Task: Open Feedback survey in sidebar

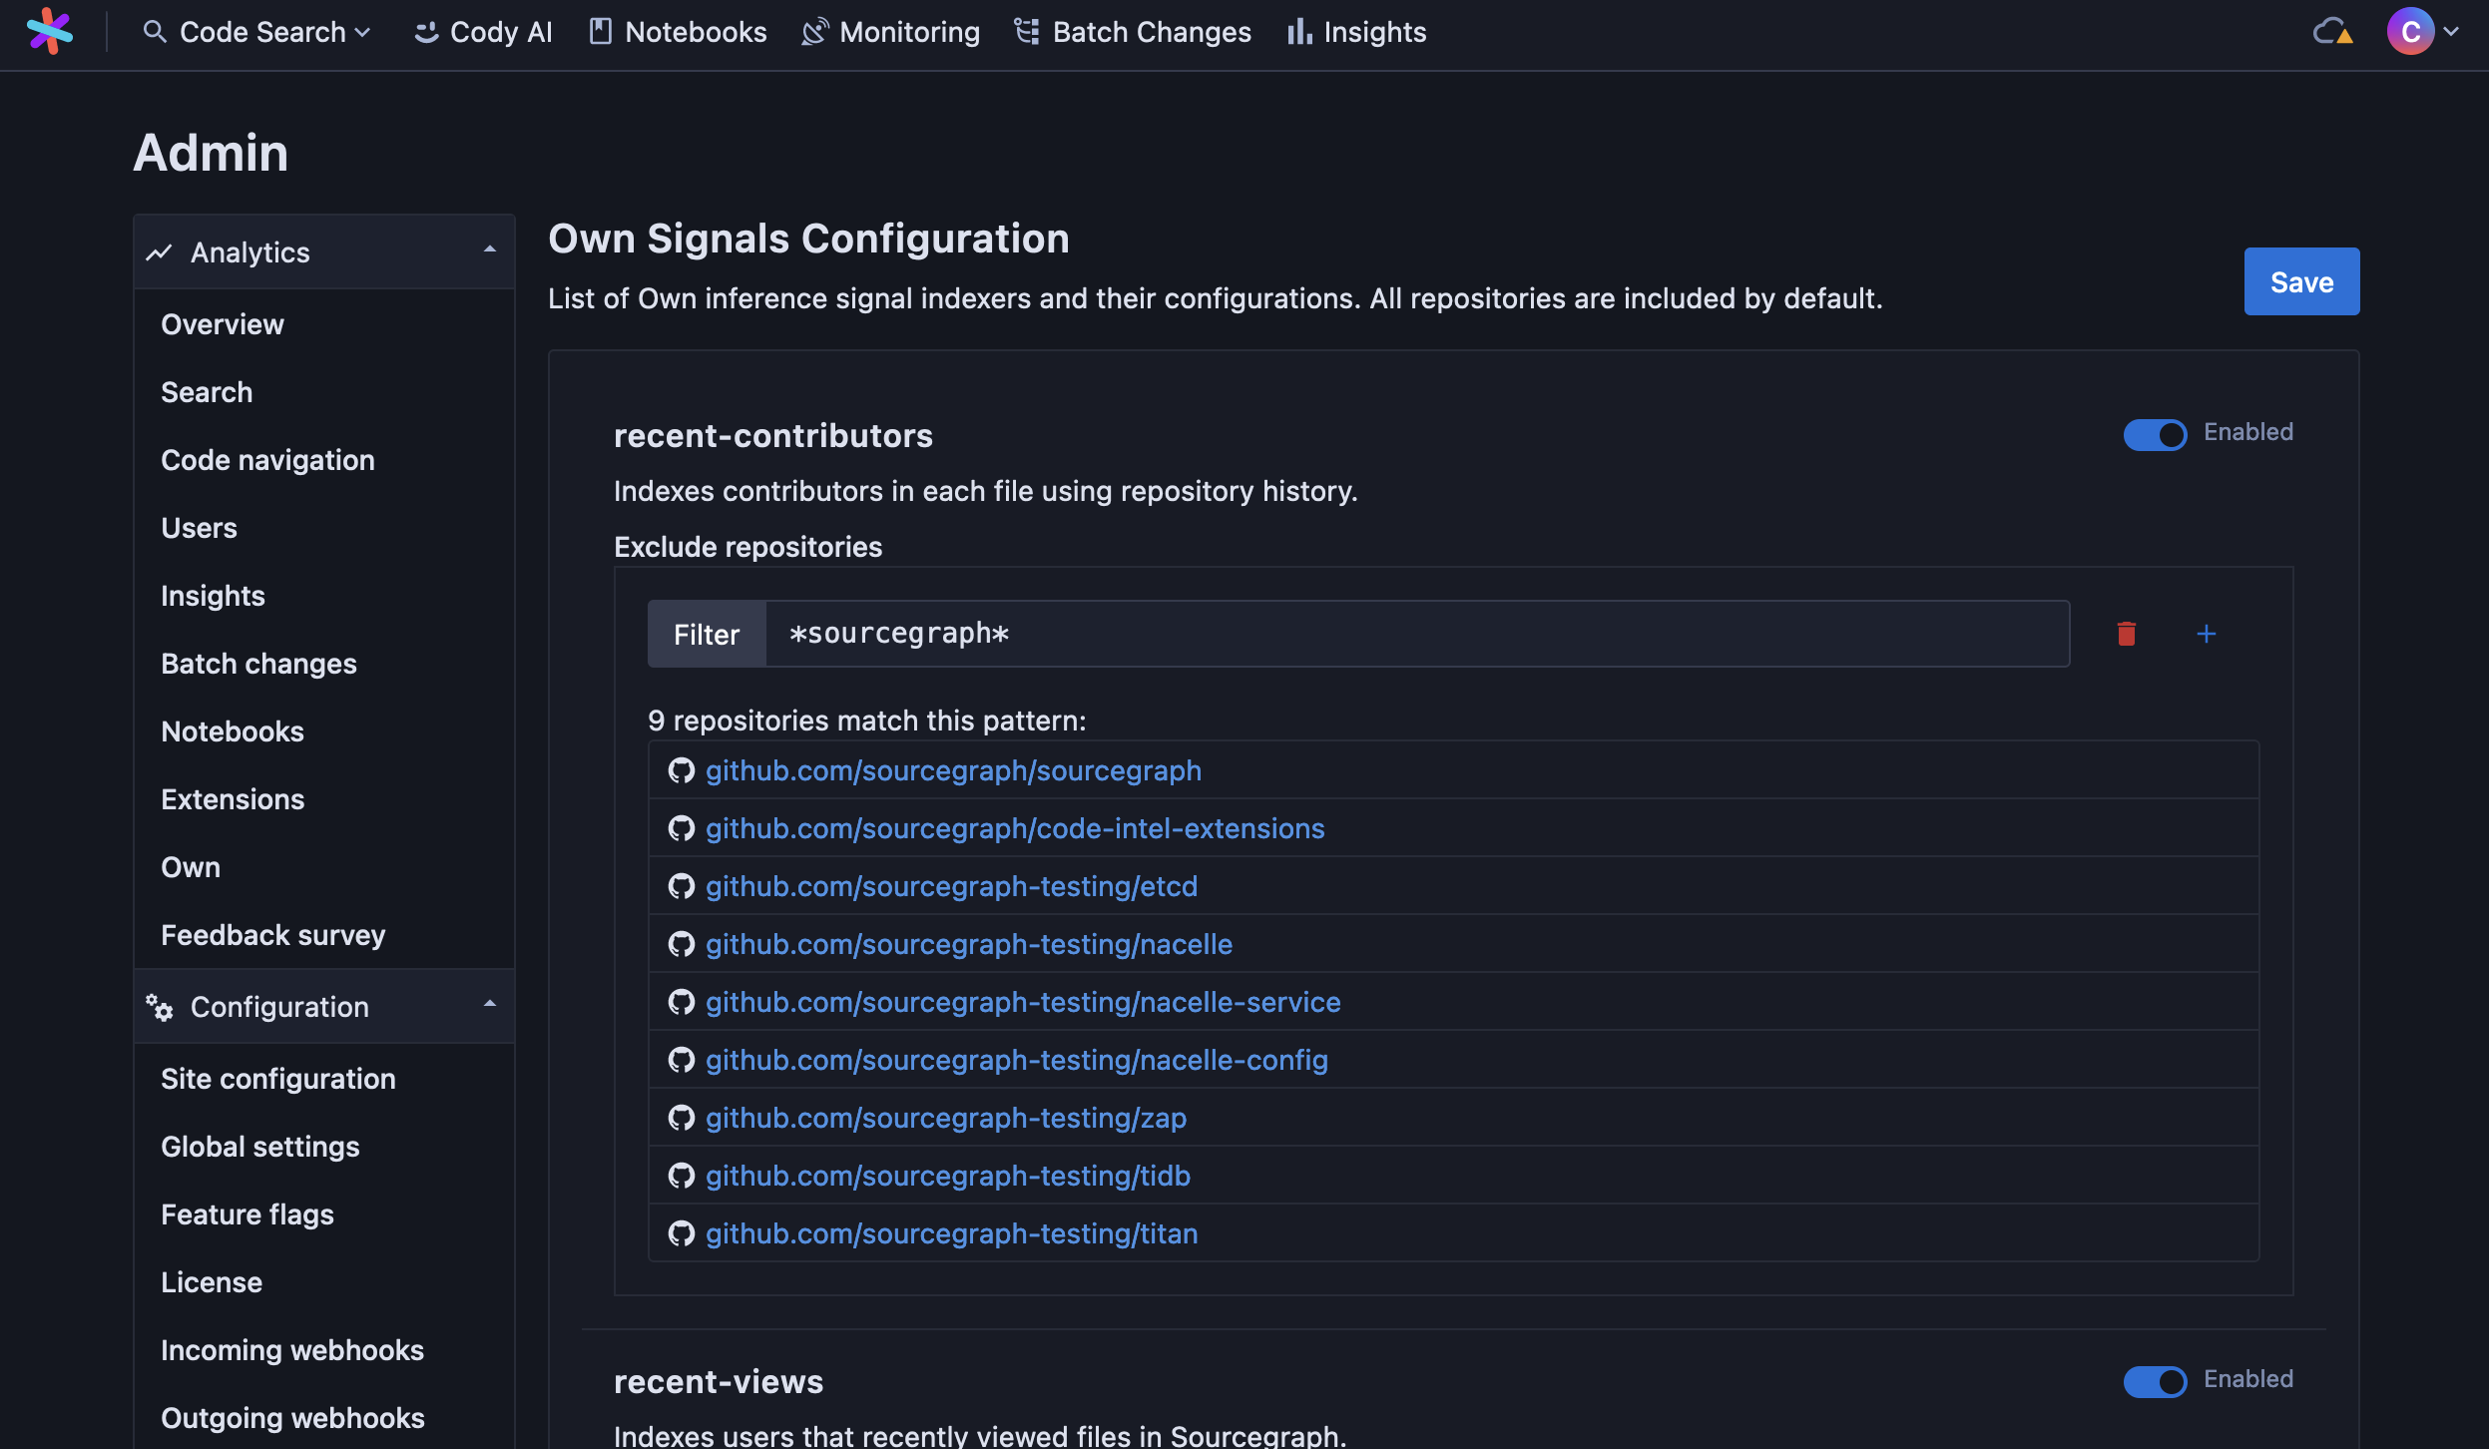Action: 272,935
